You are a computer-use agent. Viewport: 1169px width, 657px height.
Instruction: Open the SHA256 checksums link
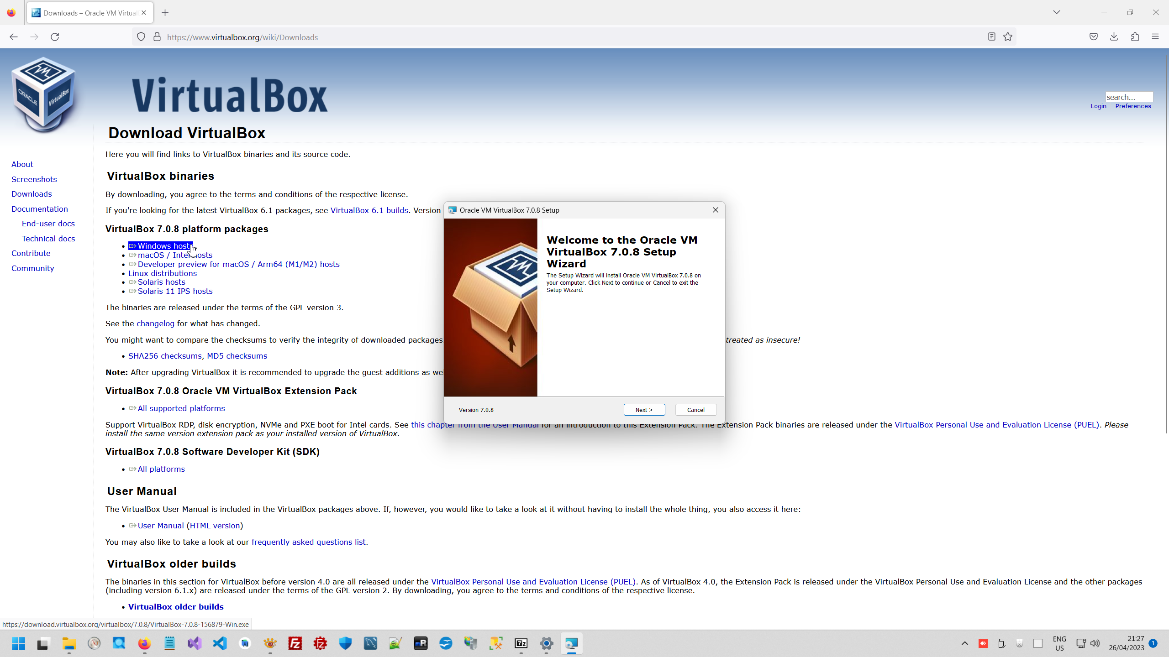tap(165, 356)
